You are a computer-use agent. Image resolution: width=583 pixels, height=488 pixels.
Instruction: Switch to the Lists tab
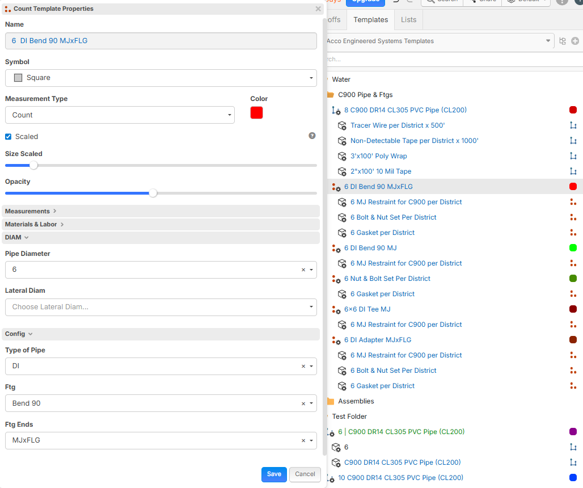coord(408,19)
